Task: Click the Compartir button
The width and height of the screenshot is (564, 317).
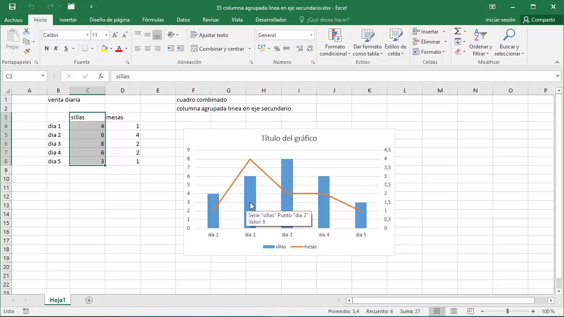Action: [x=539, y=20]
